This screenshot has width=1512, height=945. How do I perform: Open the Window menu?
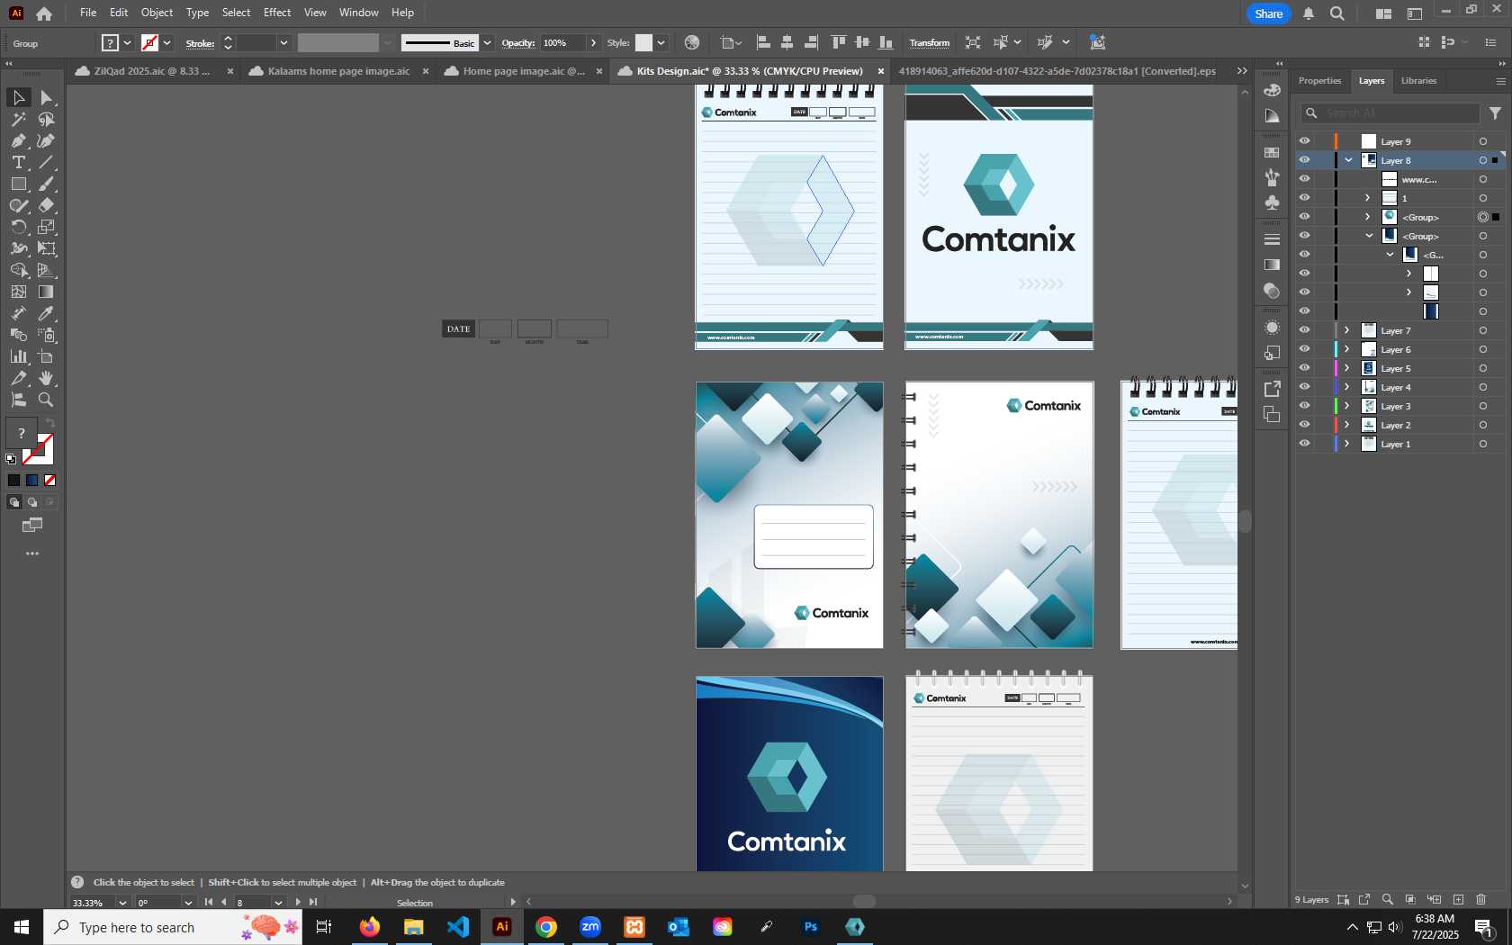click(359, 13)
